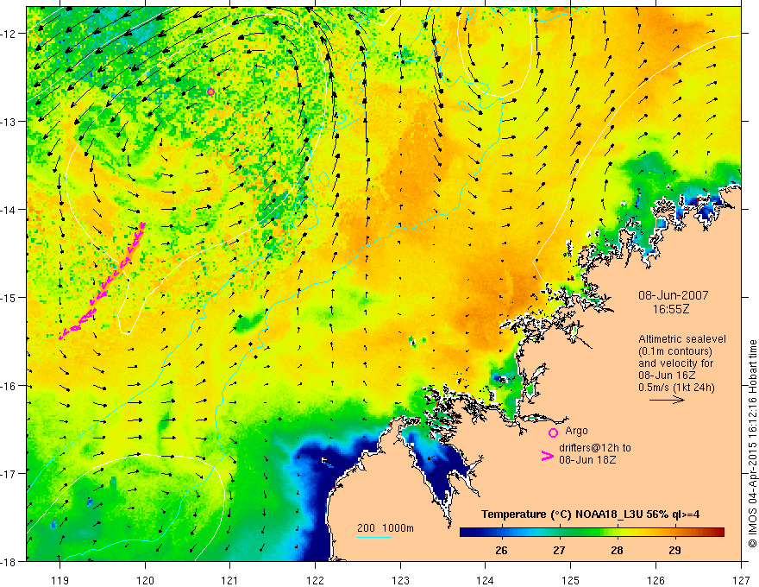759x587 pixels.
Task: Click the "drifters@12h to" legend text
Action: point(595,448)
